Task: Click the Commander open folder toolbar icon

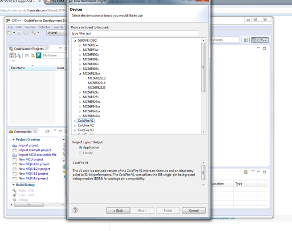Action: click(x=48, y=131)
